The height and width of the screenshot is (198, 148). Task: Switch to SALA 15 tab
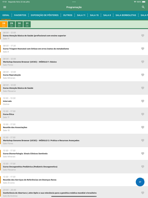94,15
